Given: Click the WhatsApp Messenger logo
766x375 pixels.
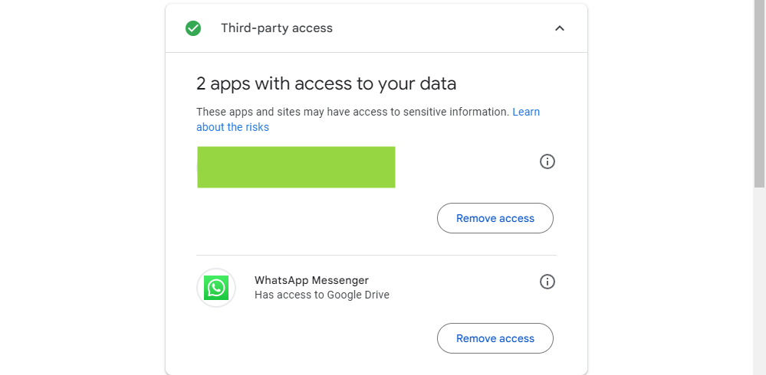Looking at the screenshot, I should 216,288.
